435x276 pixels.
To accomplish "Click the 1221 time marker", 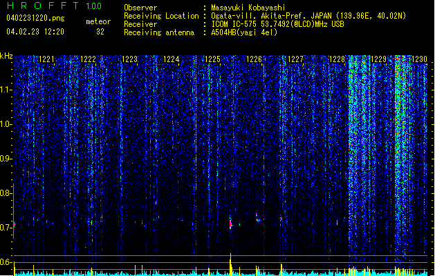I will [46, 59].
